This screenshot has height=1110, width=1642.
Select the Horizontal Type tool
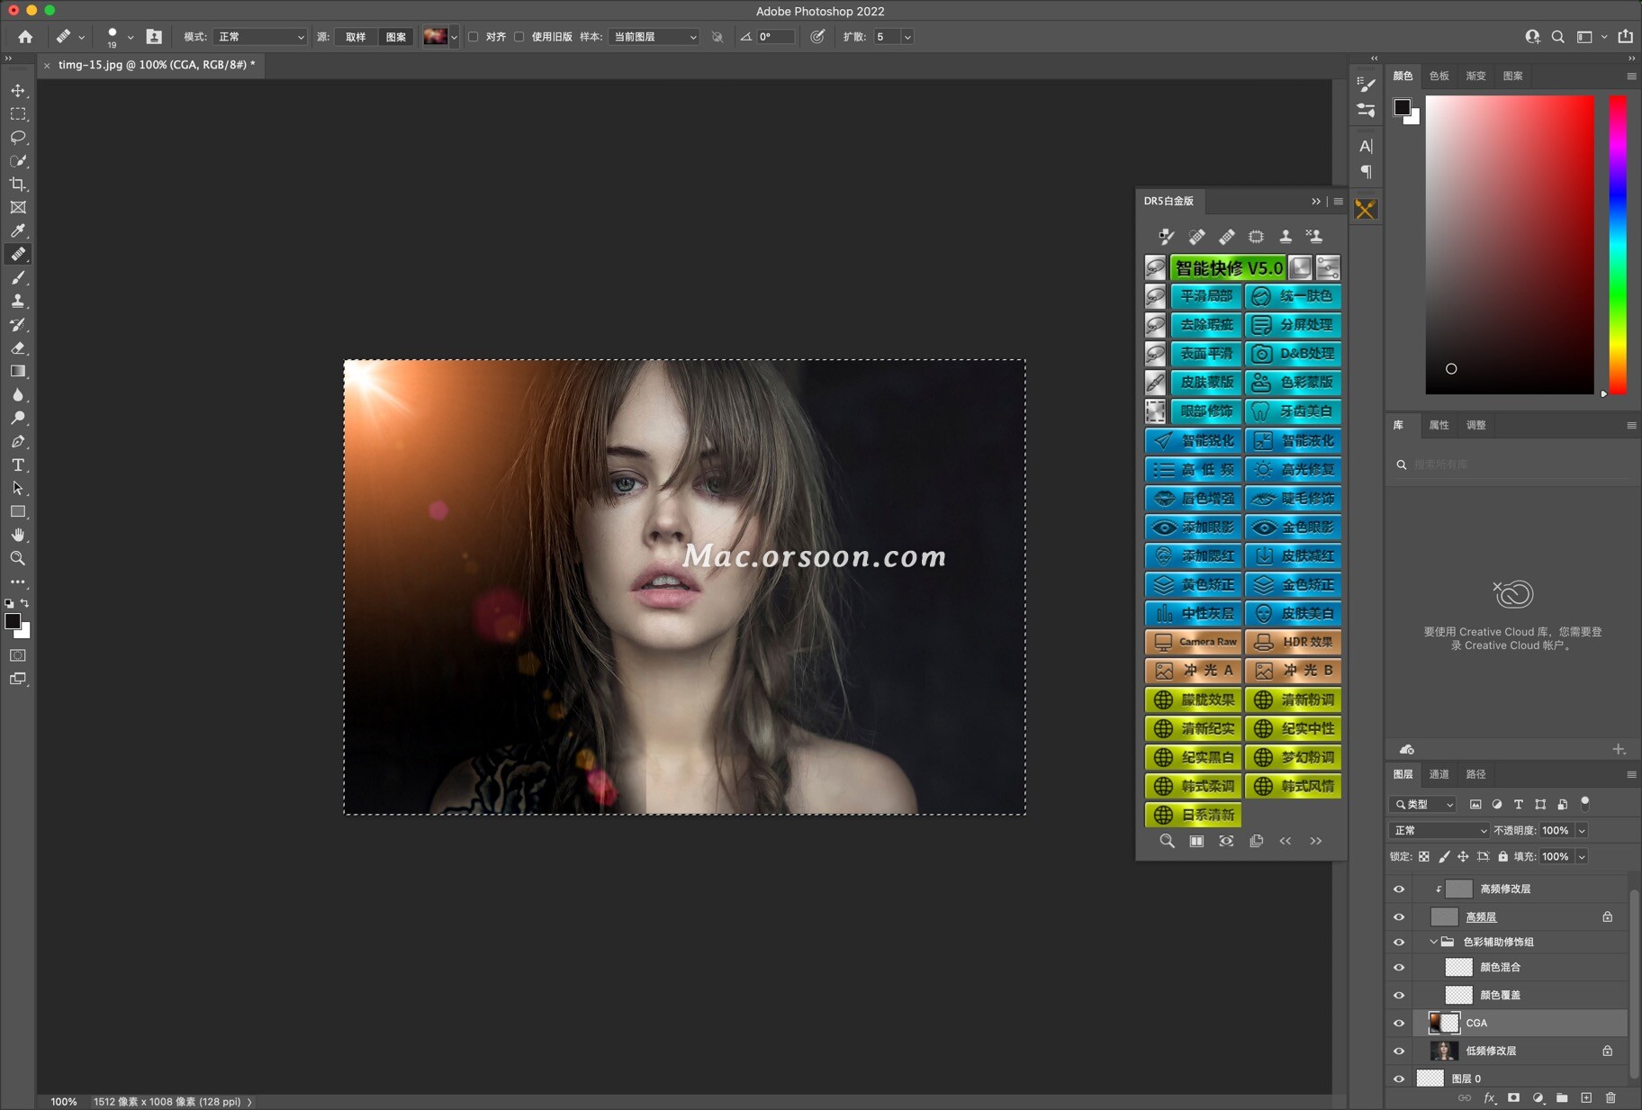(18, 465)
